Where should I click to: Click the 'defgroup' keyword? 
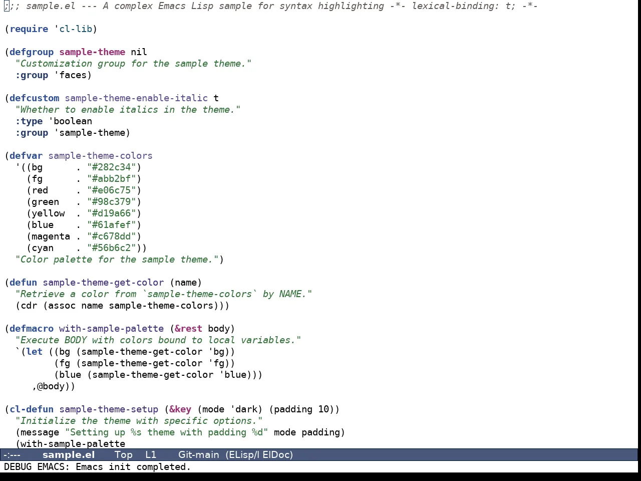pyautogui.click(x=32, y=52)
